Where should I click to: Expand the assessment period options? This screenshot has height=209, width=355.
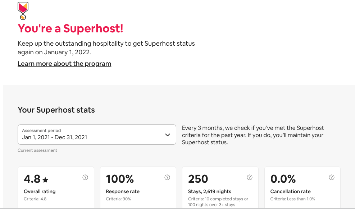(96, 134)
